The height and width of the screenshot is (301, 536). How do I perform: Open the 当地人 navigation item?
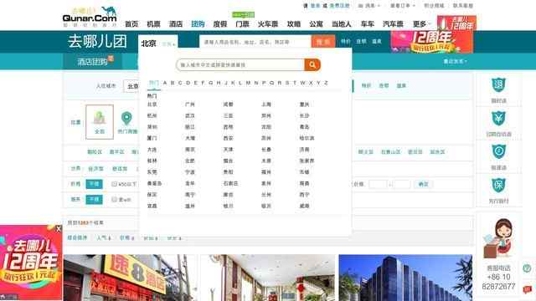(x=342, y=24)
